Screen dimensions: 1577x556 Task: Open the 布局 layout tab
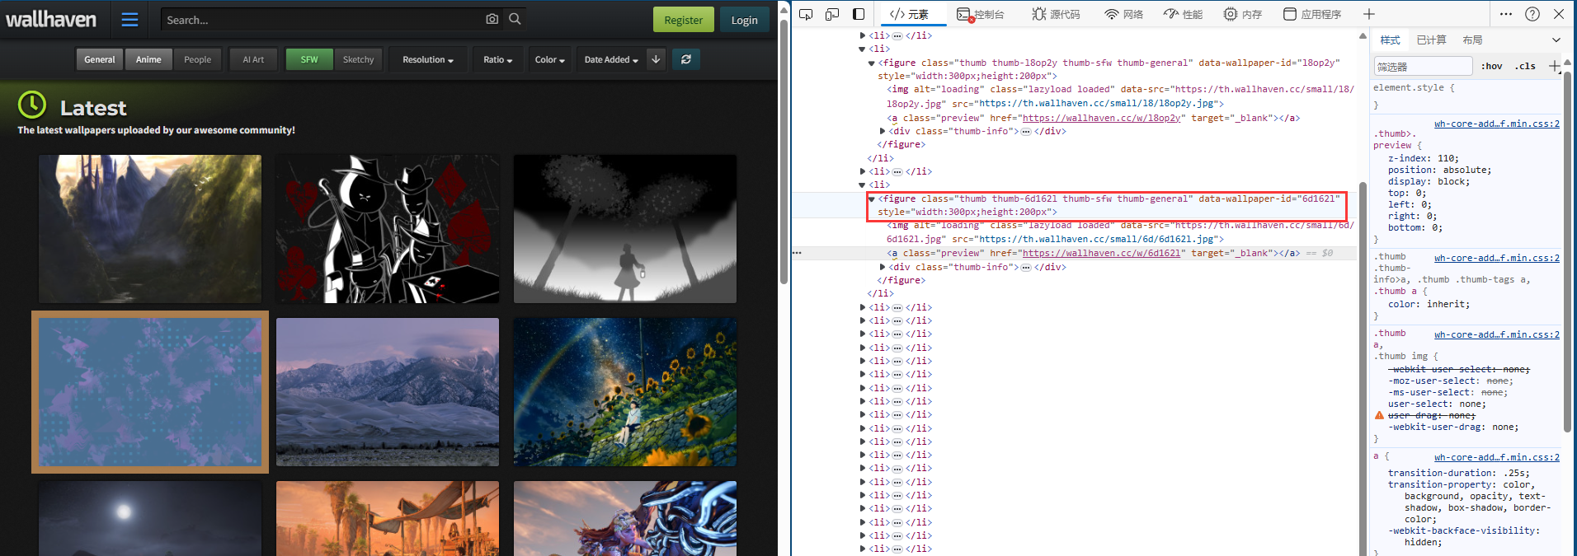pos(1472,40)
